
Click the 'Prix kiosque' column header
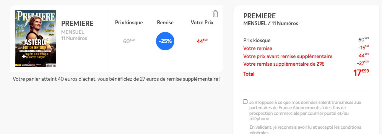tap(129, 22)
